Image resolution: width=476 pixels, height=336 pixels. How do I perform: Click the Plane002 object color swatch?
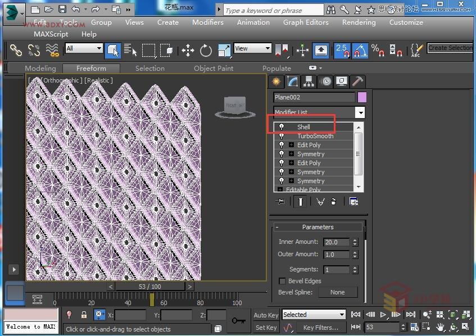(x=362, y=97)
